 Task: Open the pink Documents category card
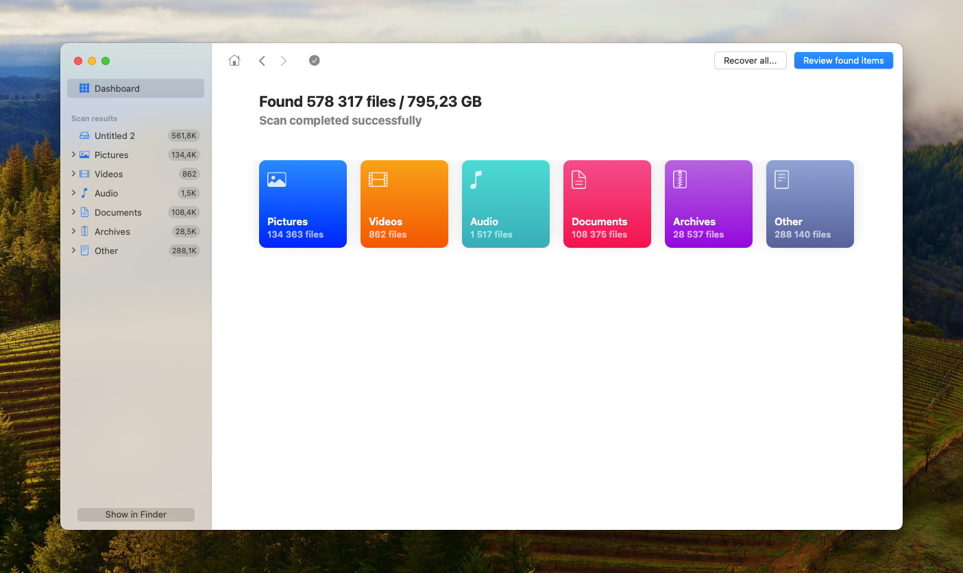[x=607, y=203]
